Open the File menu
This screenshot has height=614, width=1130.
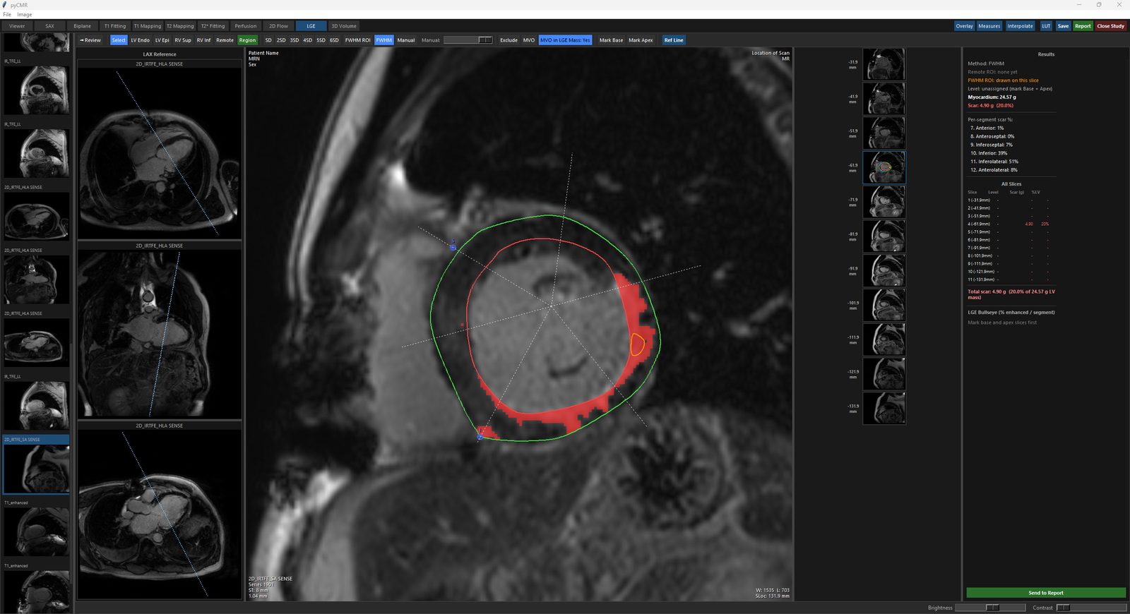(7, 14)
